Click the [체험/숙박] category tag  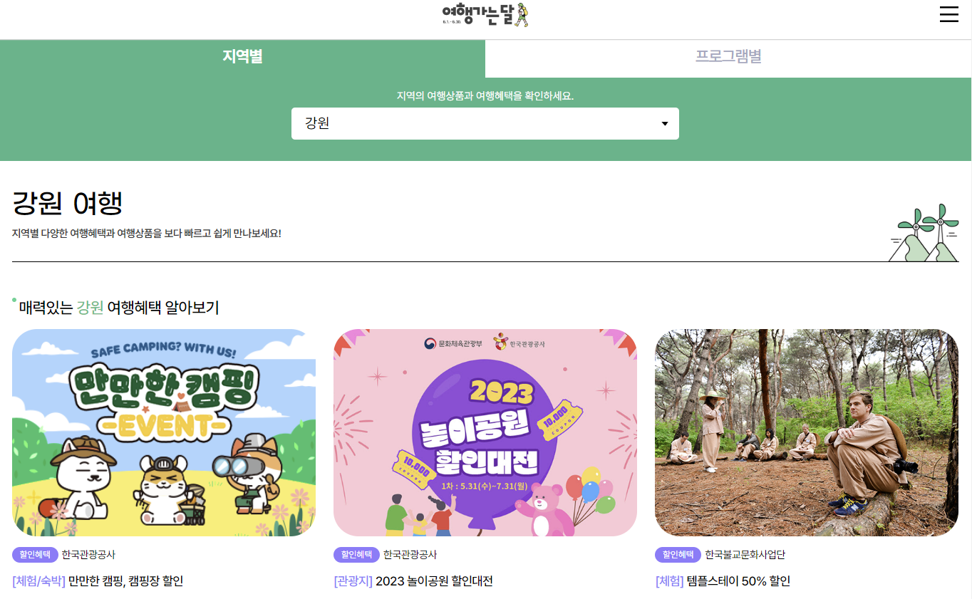pos(38,581)
